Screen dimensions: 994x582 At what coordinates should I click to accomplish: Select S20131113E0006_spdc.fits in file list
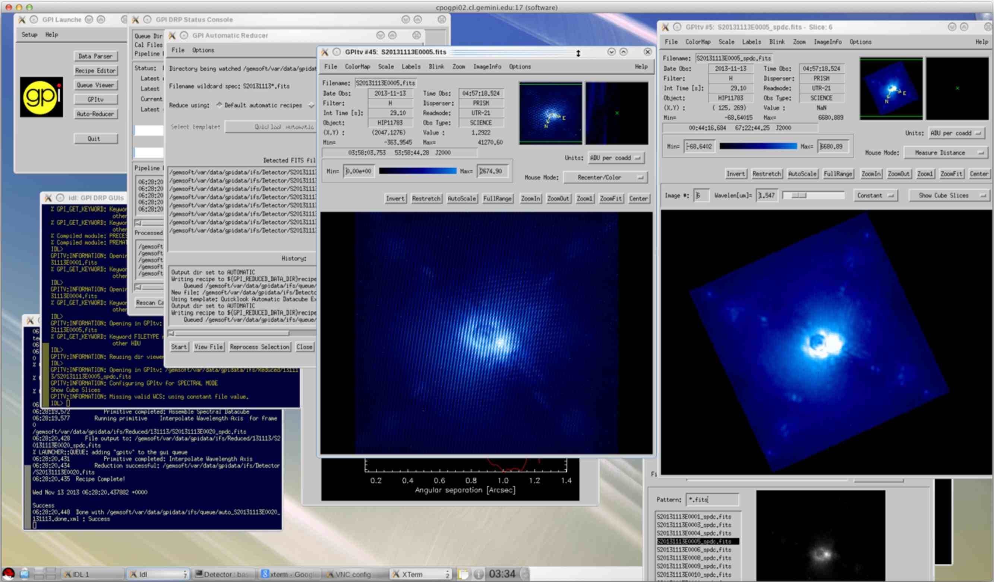[x=694, y=550]
